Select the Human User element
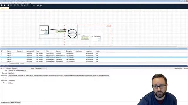188x105 pixels. coord(44,30)
